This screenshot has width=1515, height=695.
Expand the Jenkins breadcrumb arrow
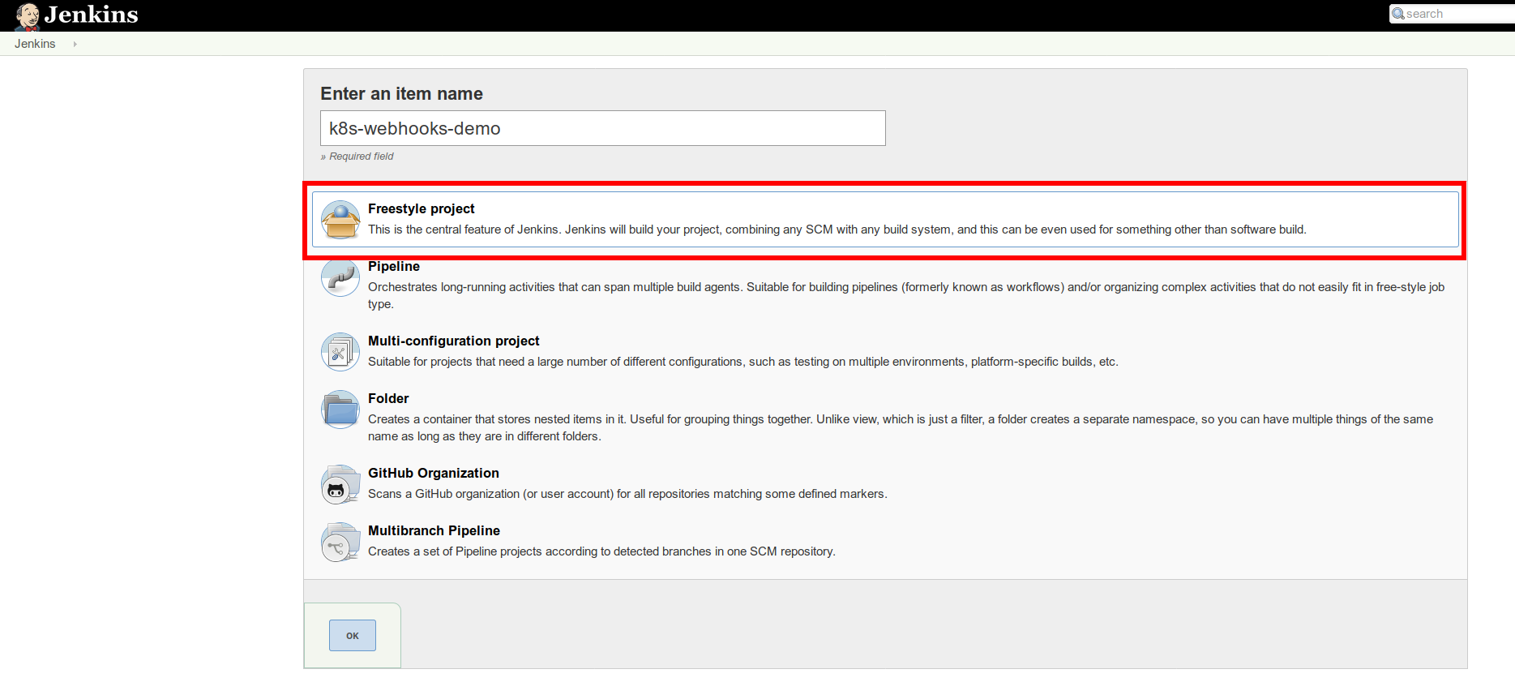tap(75, 44)
